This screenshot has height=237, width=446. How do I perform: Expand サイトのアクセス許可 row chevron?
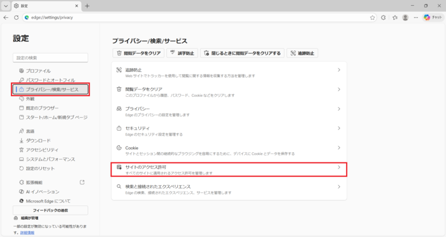tap(339, 168)
